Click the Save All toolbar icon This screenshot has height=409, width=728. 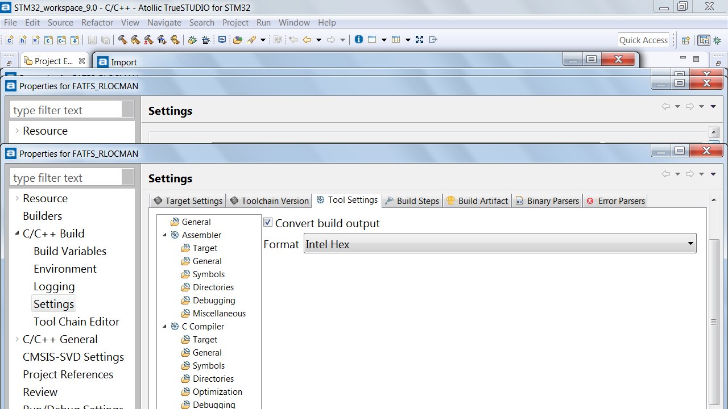[x=105, y=40]
